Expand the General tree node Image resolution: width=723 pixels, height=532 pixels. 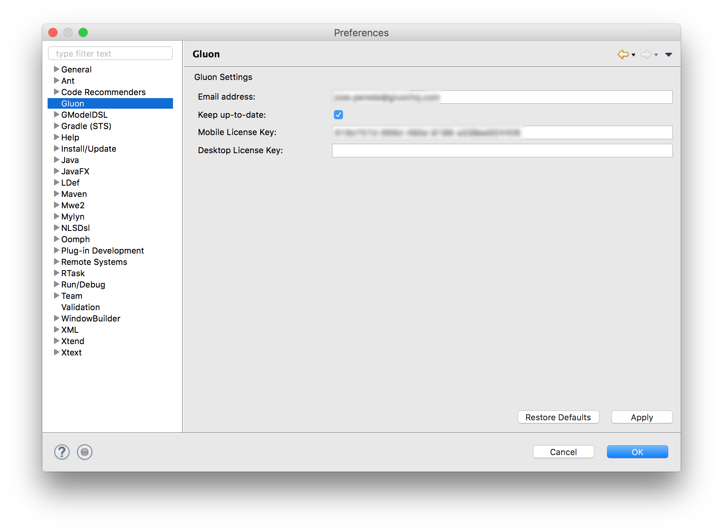click(x=57, y=69)
